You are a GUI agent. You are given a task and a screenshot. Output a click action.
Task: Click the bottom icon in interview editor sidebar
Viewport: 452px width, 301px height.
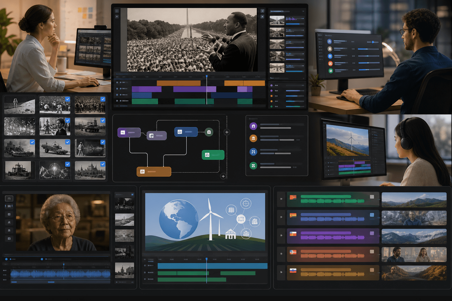(9, 238)
